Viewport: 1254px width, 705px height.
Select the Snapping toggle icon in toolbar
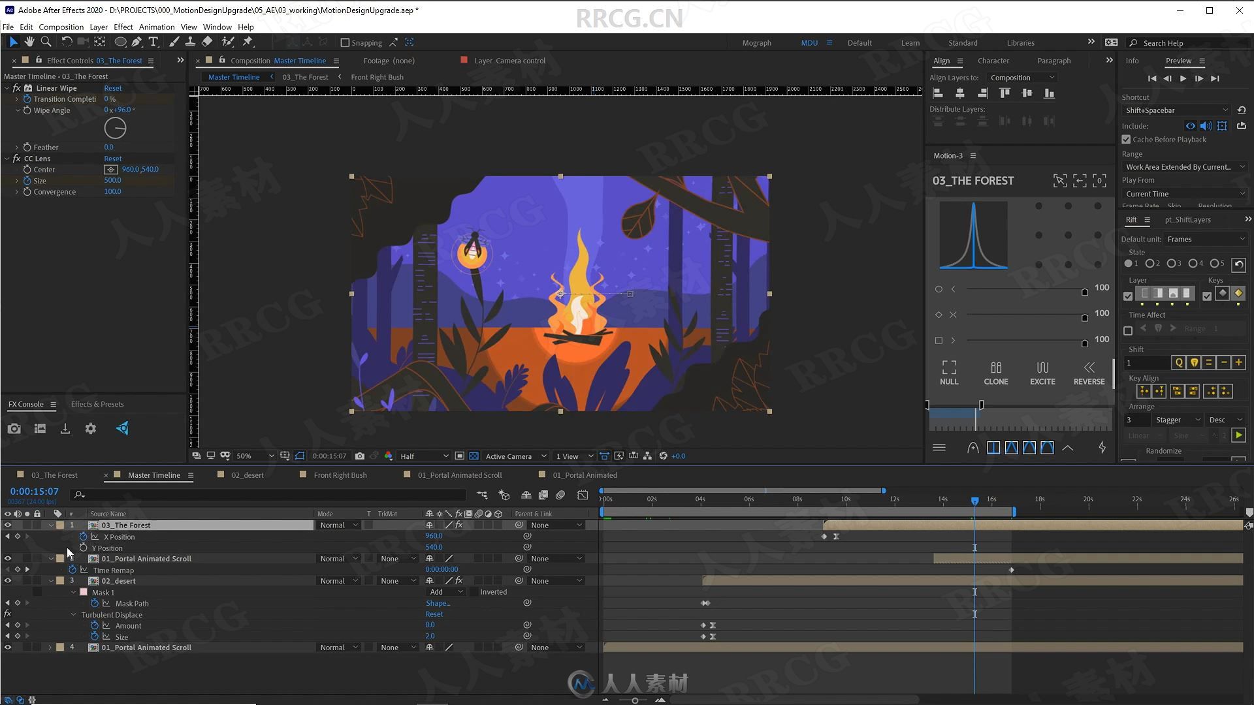coord(344,42)
